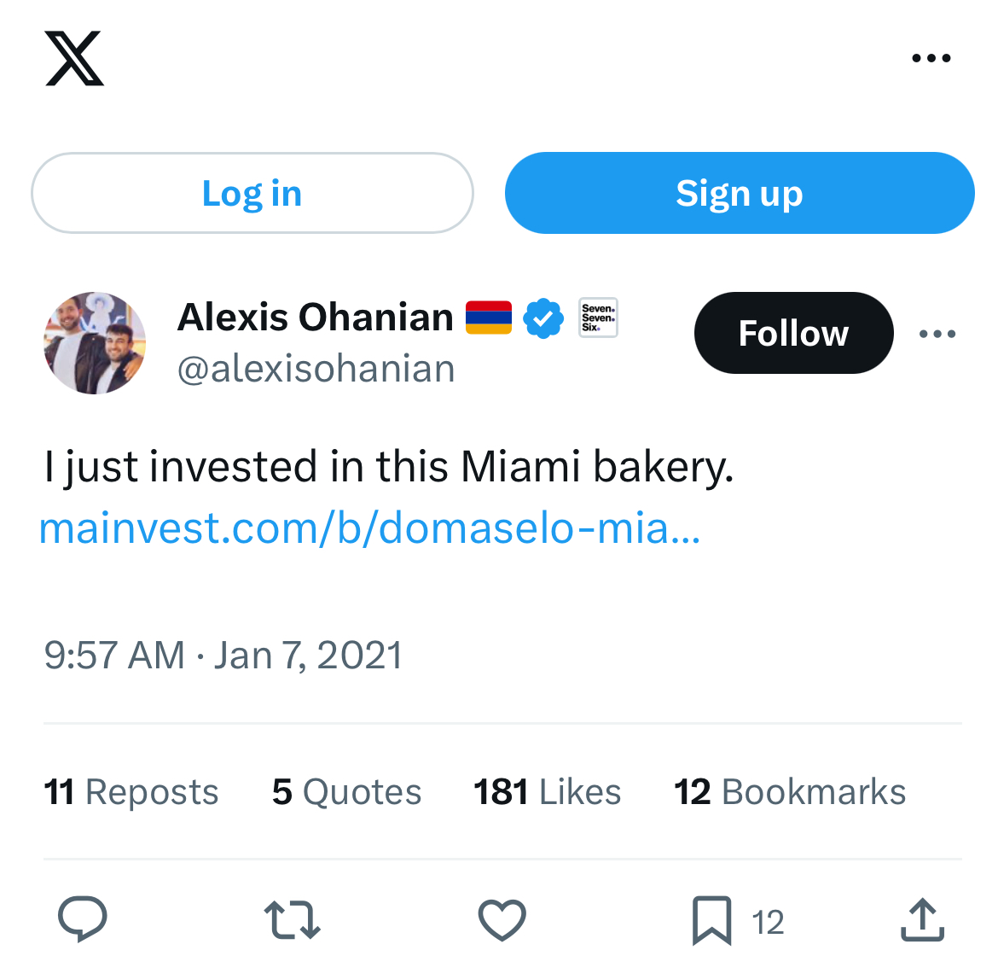Click the tweet timestamp Jan 7, 2021

coord(223,656)
